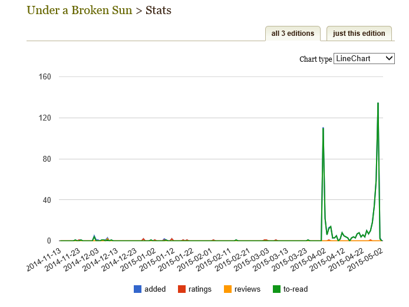Click the 'Stats' heading text
The image size is (409, 307).
159,10
